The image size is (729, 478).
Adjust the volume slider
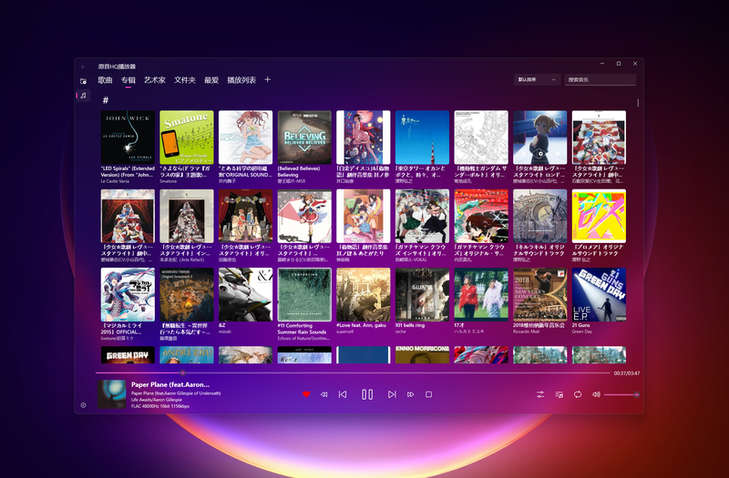(621, 394)
